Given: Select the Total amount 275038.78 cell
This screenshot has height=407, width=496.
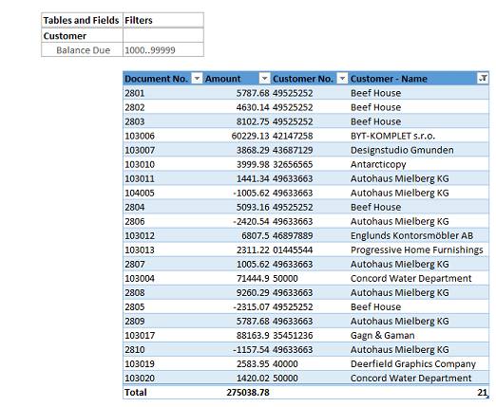Looking at the screenshot, I should click(238, 392).
